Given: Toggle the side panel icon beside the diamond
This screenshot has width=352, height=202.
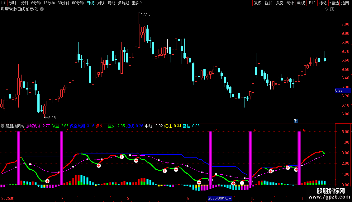Looking at the screenshot, I should pyautogui.click(x=332, y=9).
